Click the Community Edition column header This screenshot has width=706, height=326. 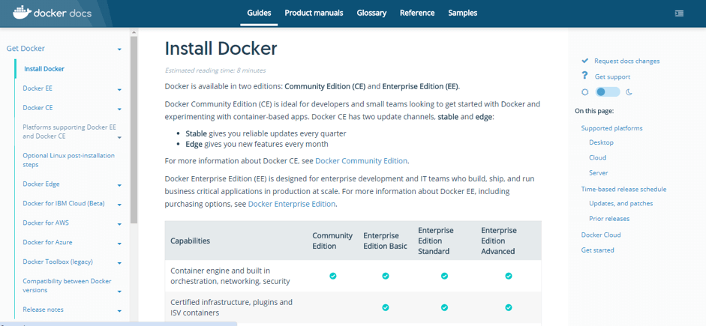coord(332,241)
